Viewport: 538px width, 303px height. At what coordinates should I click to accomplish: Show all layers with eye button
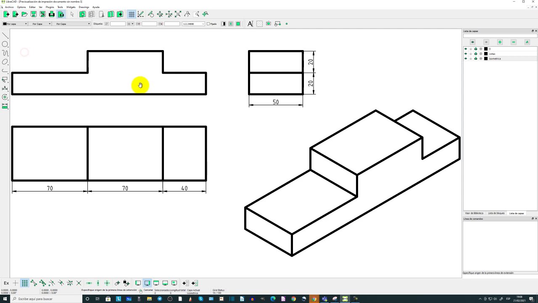tap(472, 42)
